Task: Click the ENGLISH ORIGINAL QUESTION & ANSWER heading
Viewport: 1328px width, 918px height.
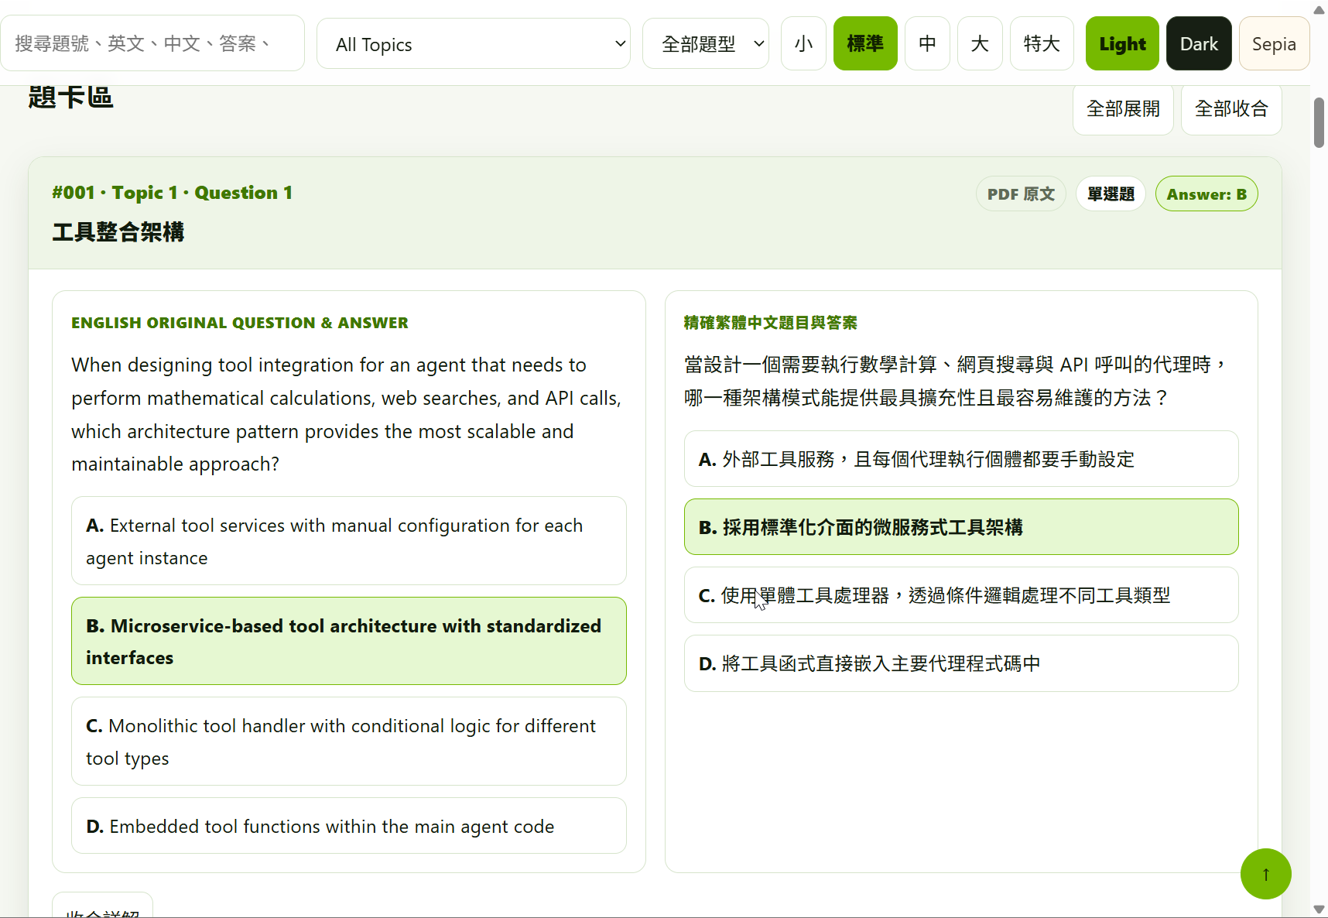Action: (240, 323)
